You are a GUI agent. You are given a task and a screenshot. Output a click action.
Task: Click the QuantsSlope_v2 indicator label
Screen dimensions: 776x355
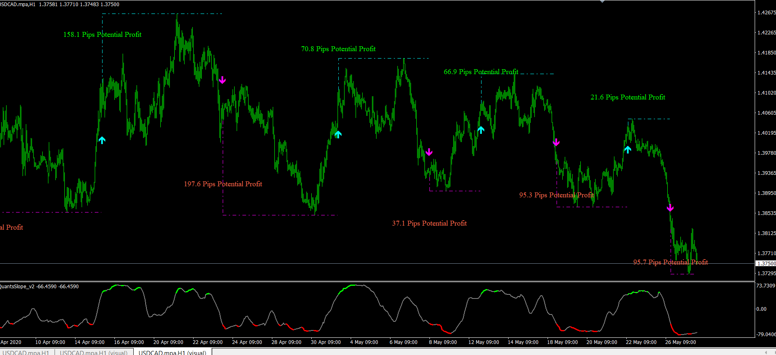tap(39, 286)
